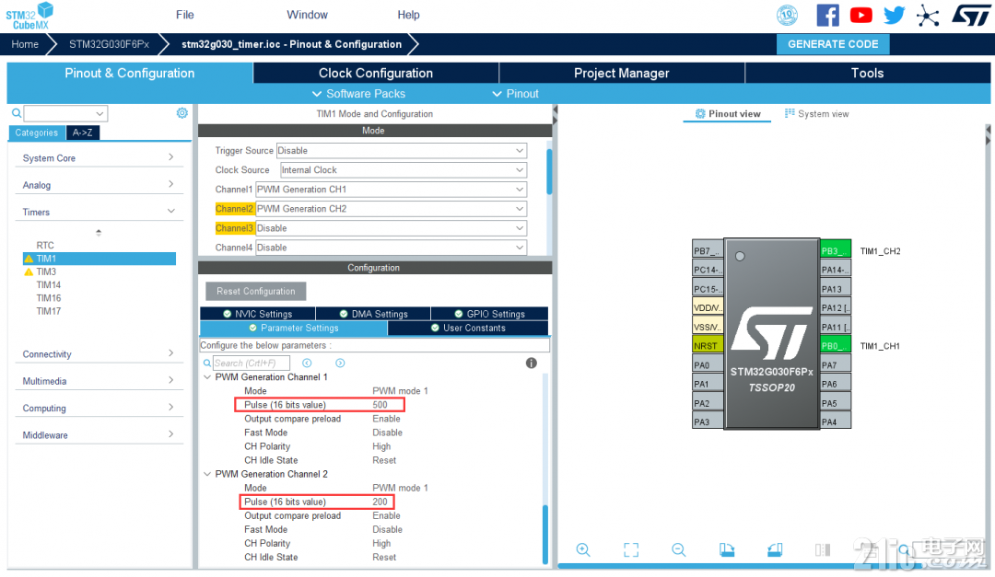Open the categories settings gear icon

click(x=182, y=113)
